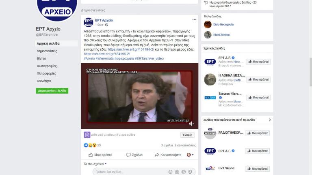Open ERT World page name link
The image size is (312, 175).
(x=226, y=168)
